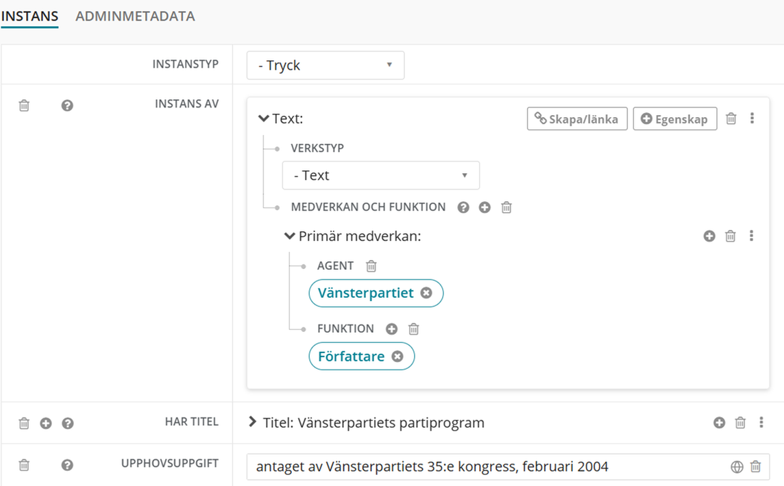This screenshot has width=784, height=486.
Task: Delete the Text block using its trash icon
Action: (731, 118)
